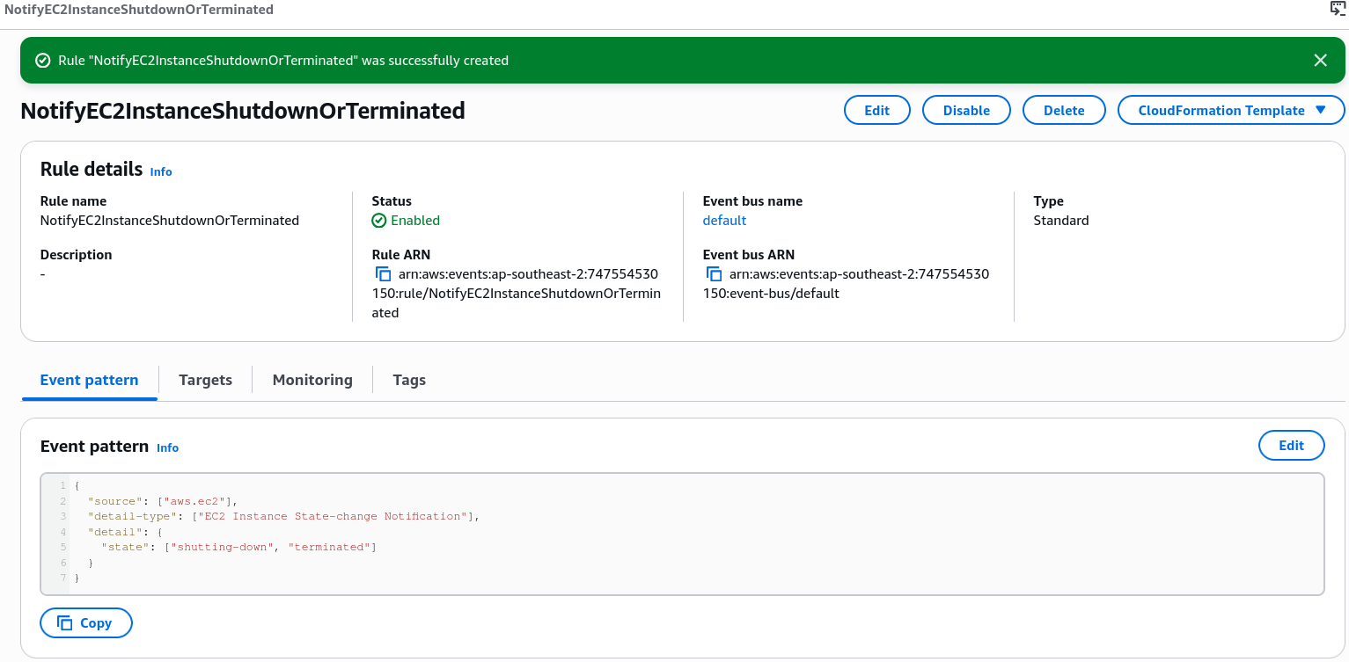The width and height of the screenshot is (1349, 662).
Task: Click the Rule ARN text value
Action: [517, 294]
